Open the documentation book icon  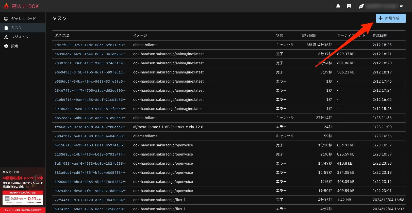(x=349, y=6)
